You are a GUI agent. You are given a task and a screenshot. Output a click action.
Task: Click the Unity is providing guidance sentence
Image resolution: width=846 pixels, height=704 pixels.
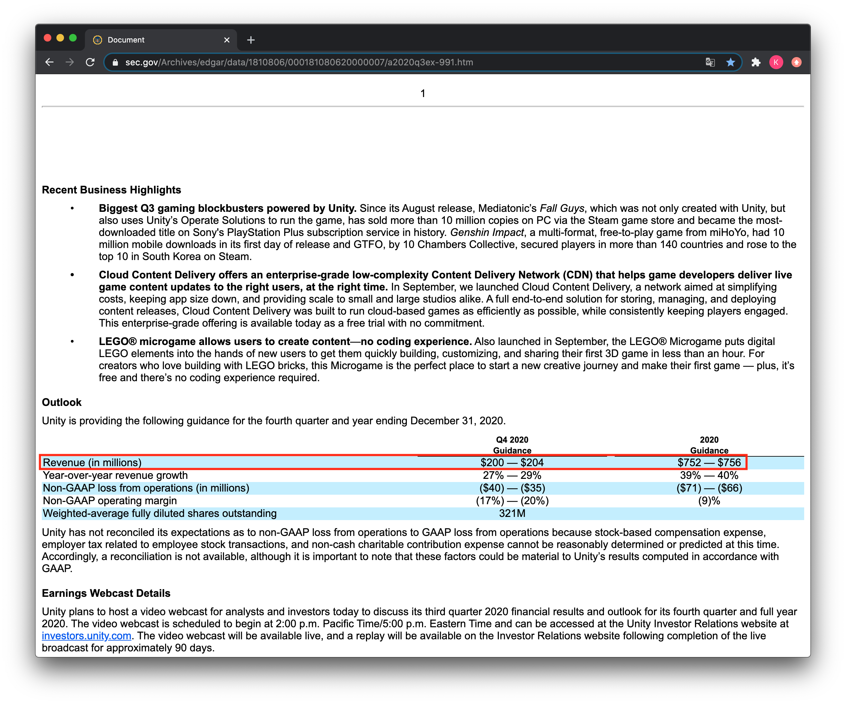click(x=274, y=420)
